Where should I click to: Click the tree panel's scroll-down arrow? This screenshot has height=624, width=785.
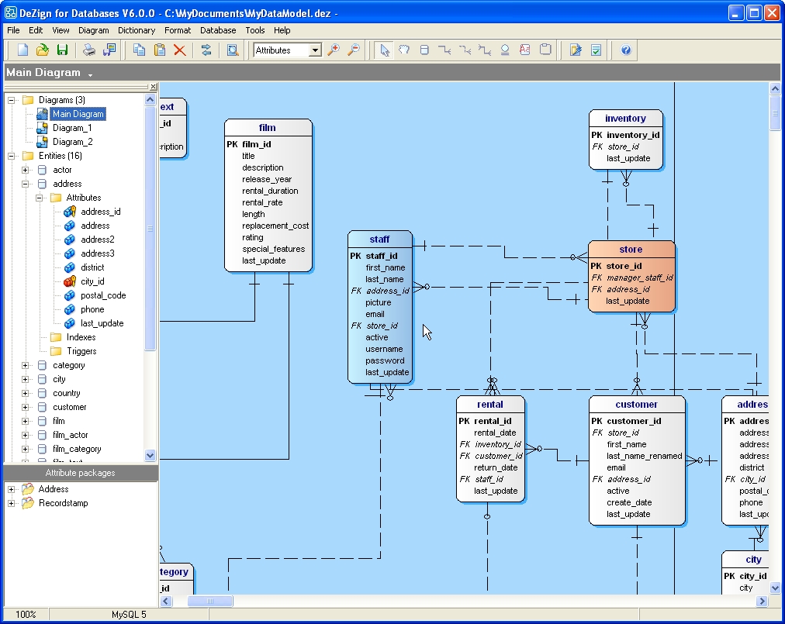(x=150, y=455)
